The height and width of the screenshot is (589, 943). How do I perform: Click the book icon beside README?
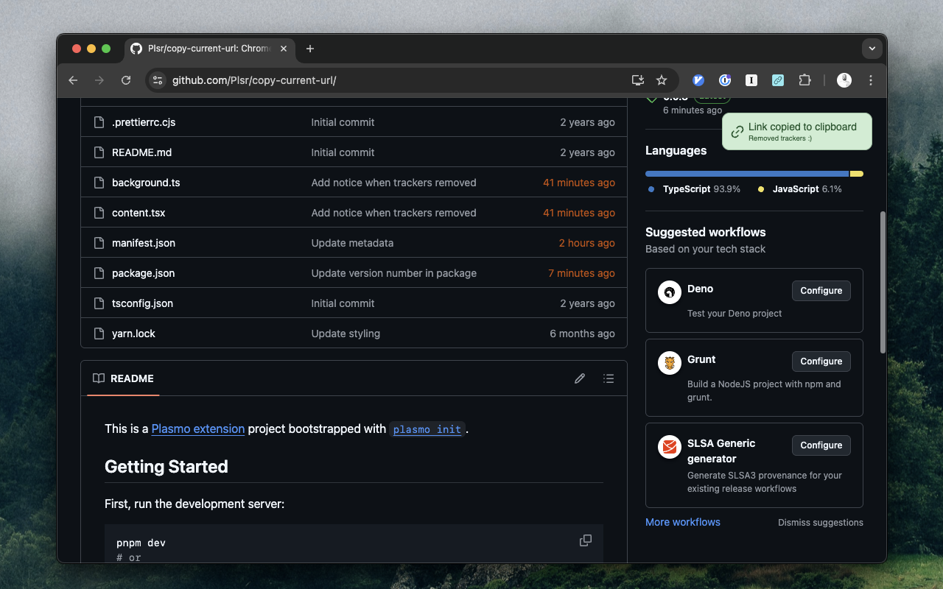pyautogui.click(x=99, y=378)
